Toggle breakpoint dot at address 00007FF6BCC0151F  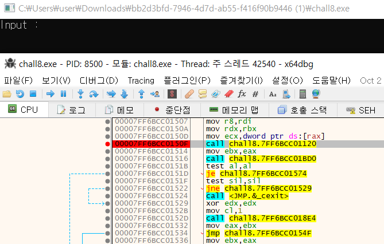point(107,181)
